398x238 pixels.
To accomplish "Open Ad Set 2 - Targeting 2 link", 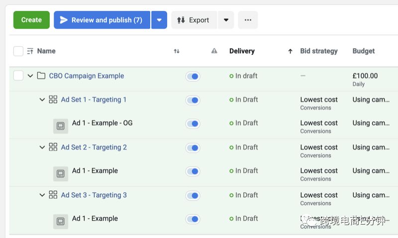I will point(94,147).
